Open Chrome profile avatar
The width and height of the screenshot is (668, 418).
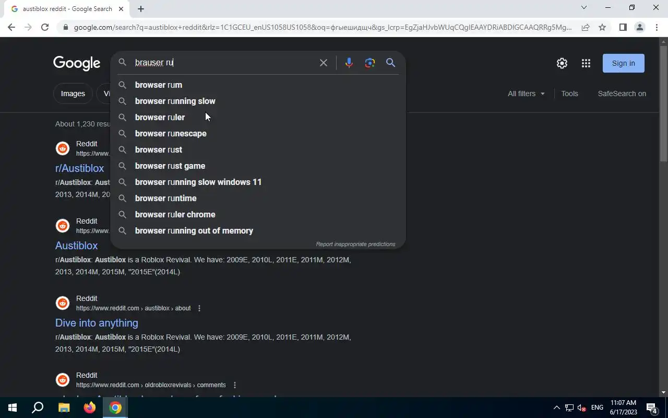click(639, 27)
